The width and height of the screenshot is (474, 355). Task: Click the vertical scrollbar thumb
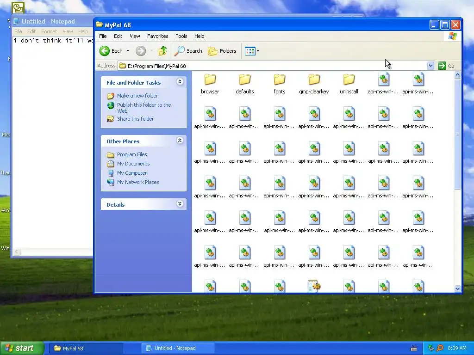click(x=457, y=134)
